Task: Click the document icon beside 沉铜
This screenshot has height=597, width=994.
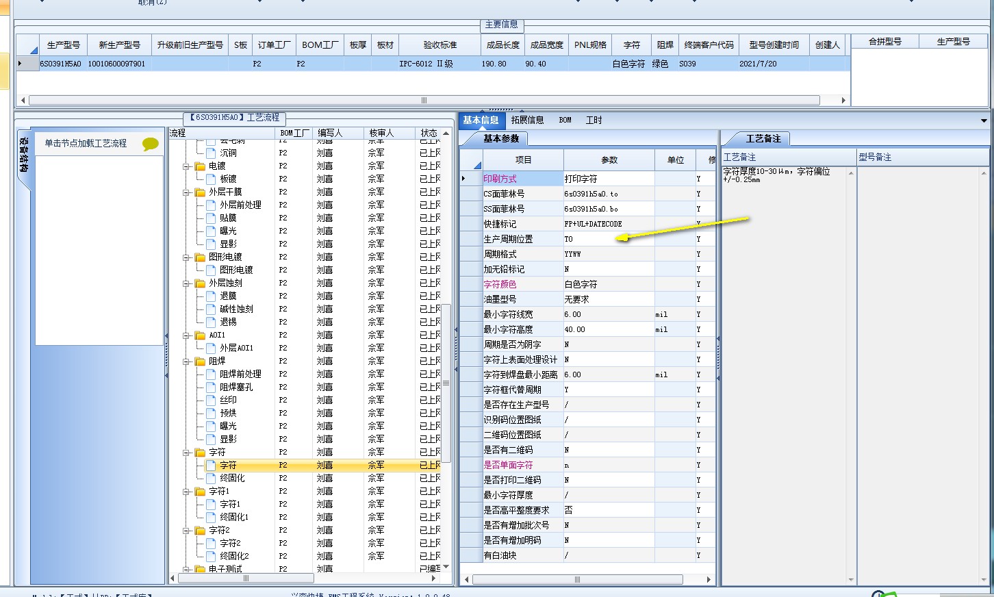Action: pos(212,153)
